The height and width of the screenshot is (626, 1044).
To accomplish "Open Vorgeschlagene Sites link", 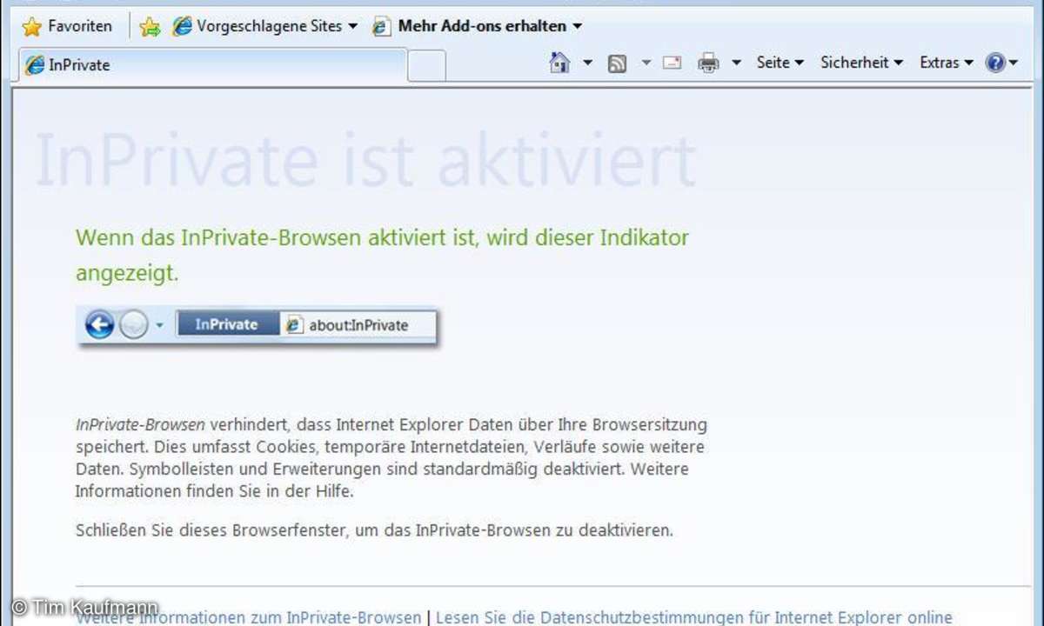I will (x=258, y=26).
